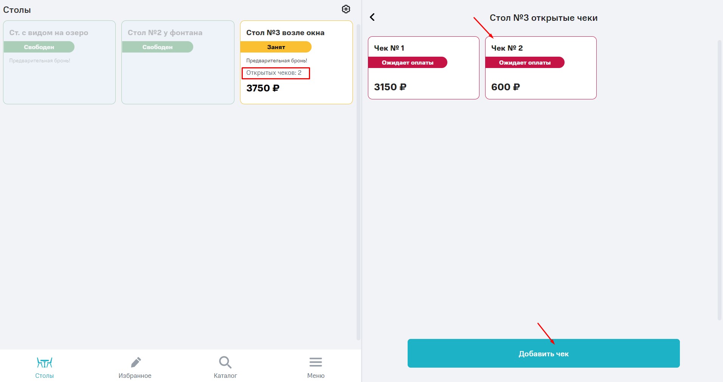The width and height of the screenshot is (723, 382).
Task: Click Ожидает оплаты badge on Чек № 1
Action: click(408, 62)
